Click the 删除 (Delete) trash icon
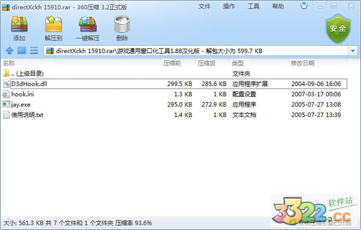 pos(122,24)
